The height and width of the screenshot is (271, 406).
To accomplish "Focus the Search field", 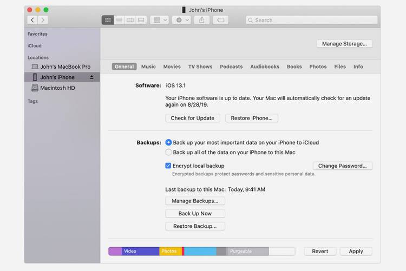I will point(311,20).
